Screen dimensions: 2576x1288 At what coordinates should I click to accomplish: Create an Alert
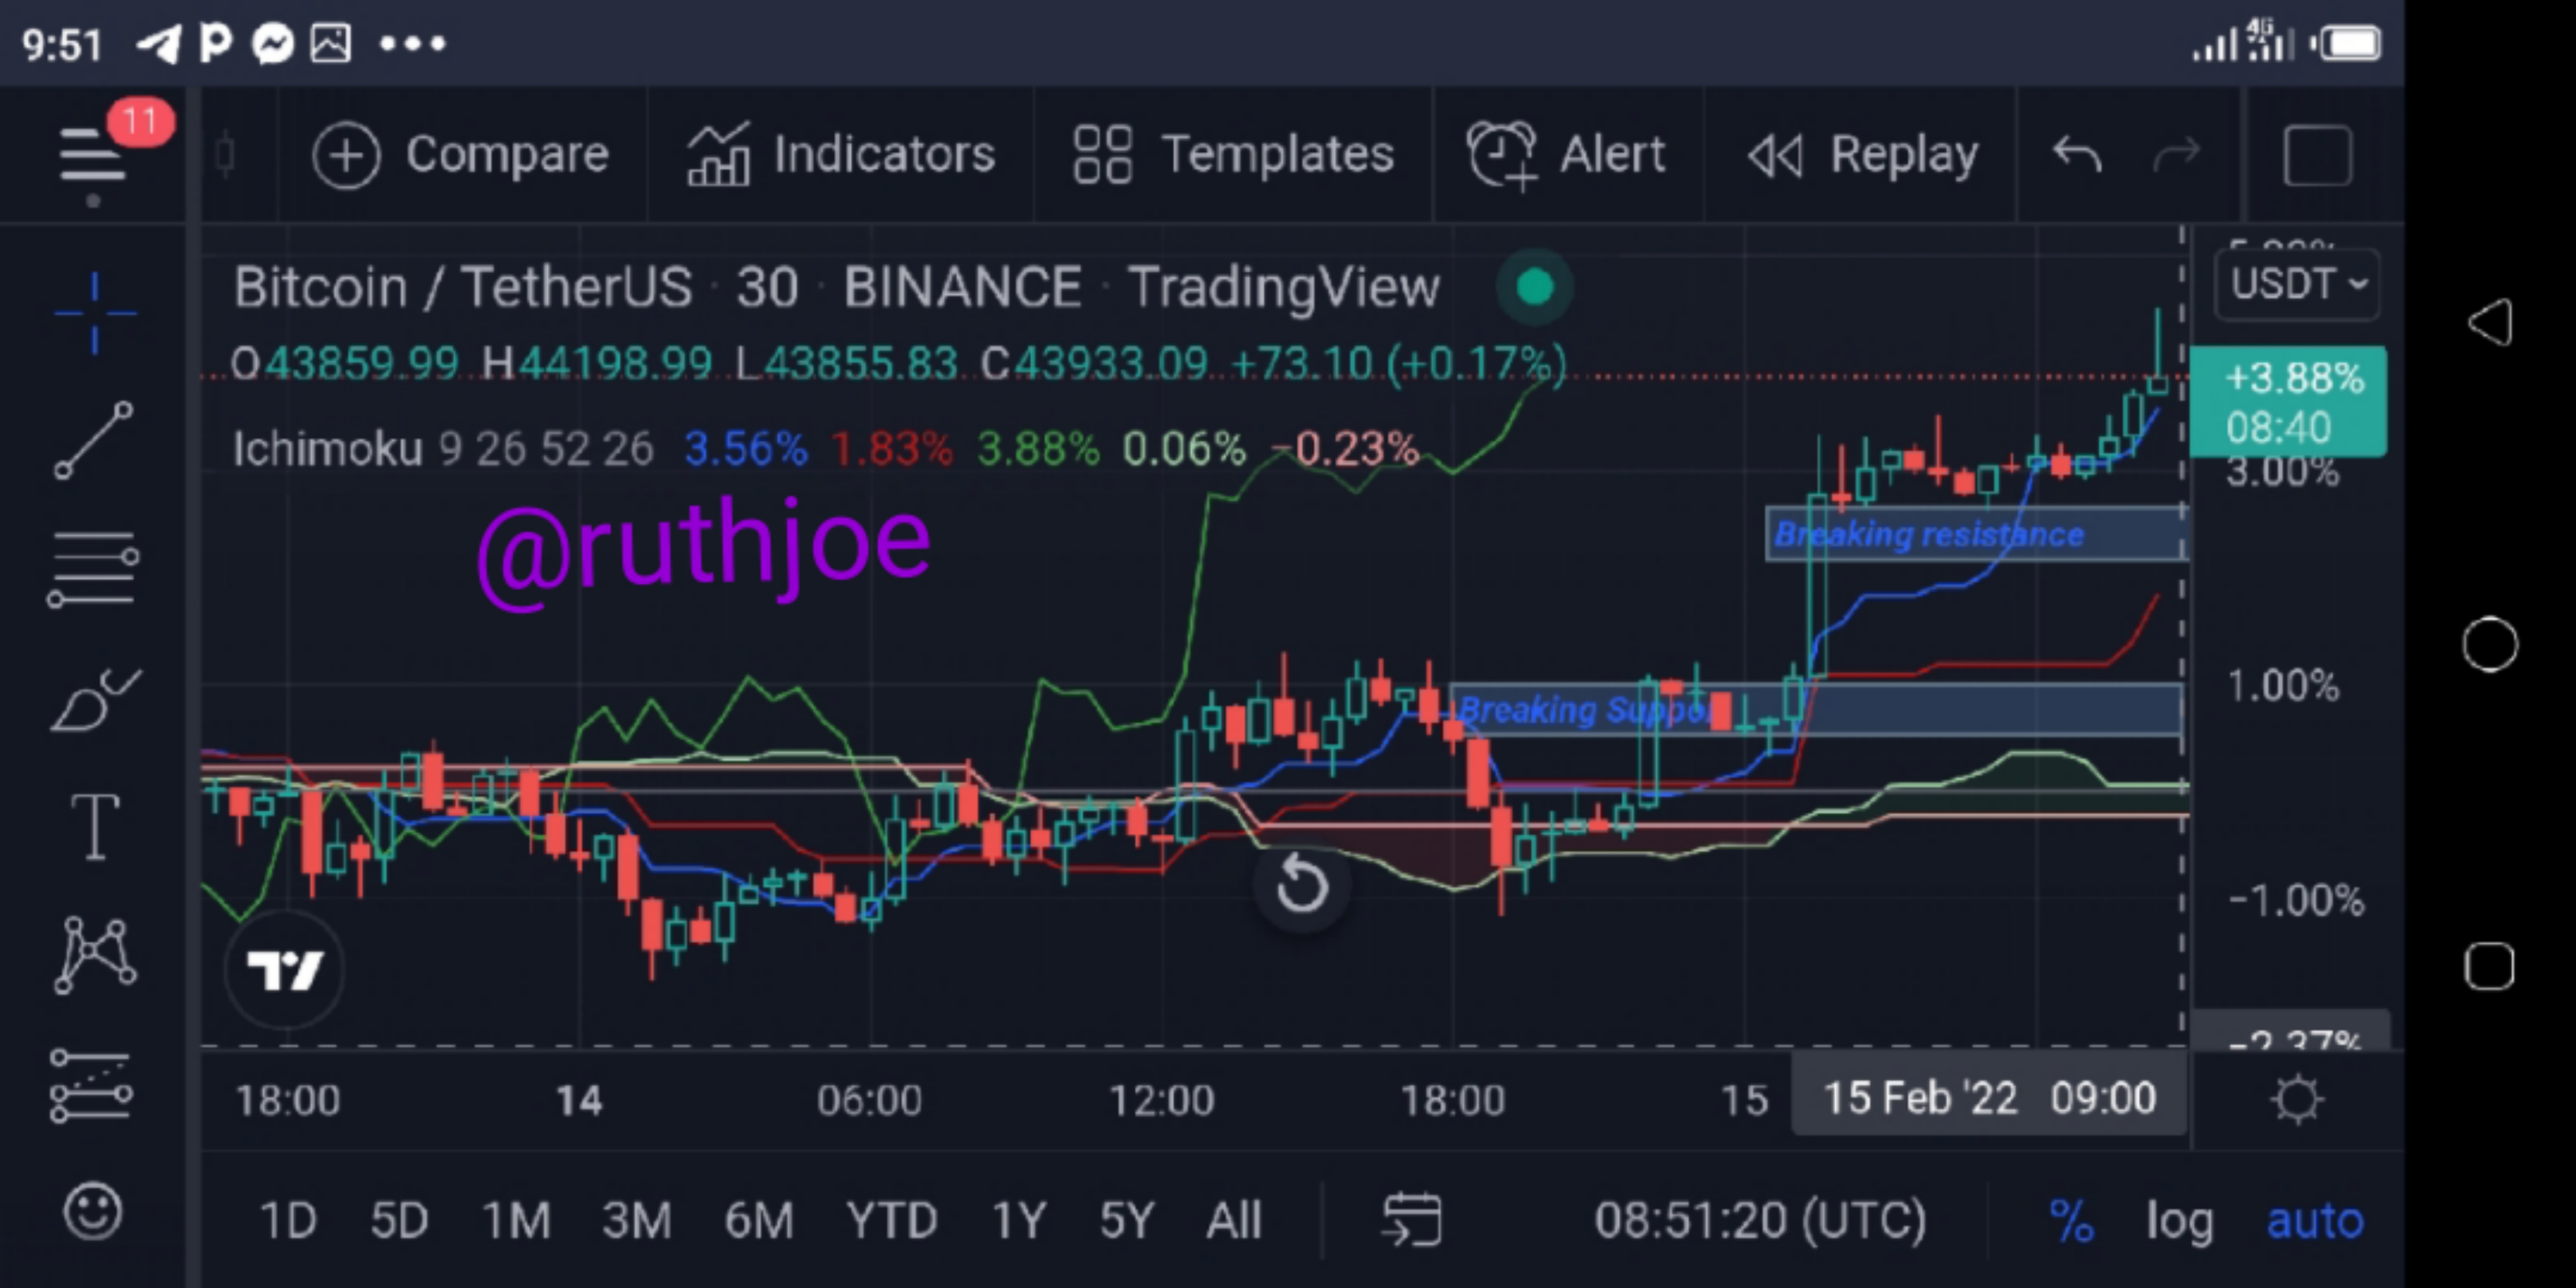pyautogui.click(x=1566, y=155)
